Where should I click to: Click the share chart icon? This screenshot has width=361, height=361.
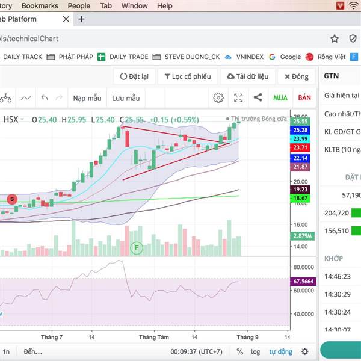(258, 97)
